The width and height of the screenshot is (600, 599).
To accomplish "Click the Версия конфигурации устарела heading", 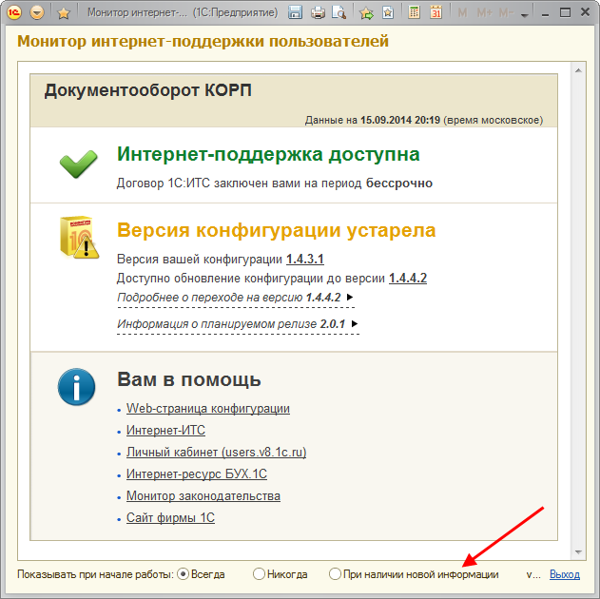I will pyautogui.click(x=277, y=230).
